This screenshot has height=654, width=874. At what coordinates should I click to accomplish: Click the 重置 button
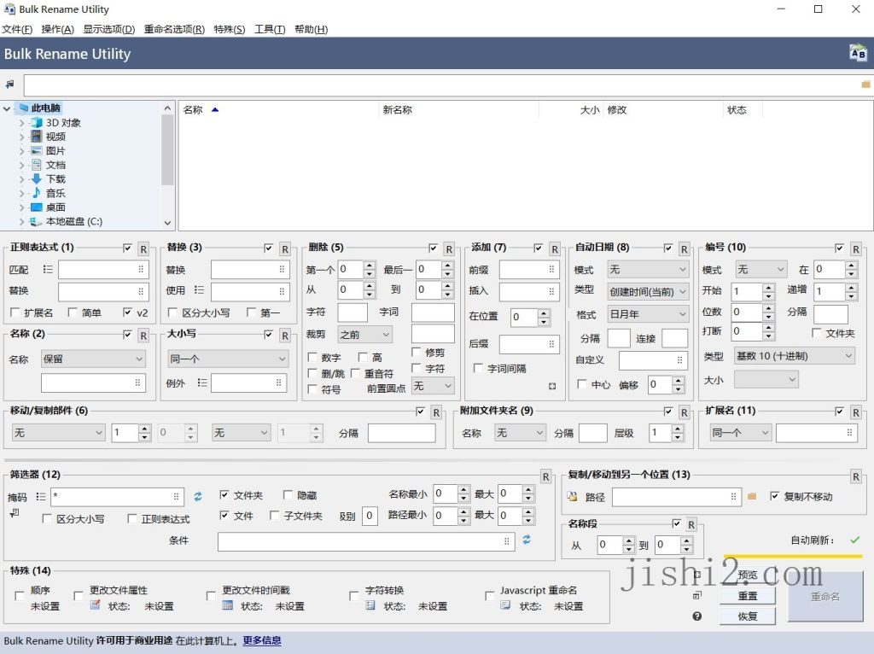pos(748,596)
